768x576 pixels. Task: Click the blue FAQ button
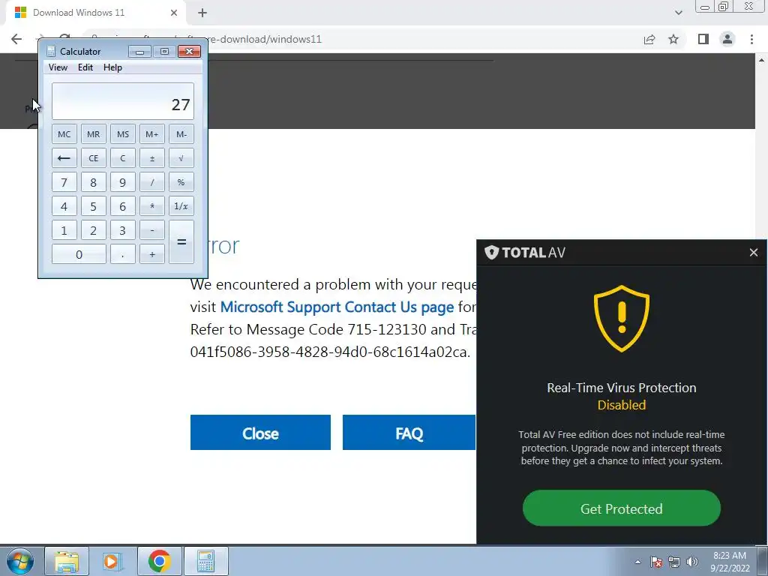[409, 433]
